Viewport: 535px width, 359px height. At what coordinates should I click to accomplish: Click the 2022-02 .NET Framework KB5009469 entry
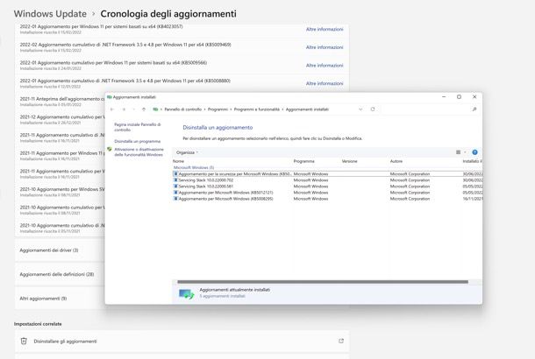coord(182,47)
